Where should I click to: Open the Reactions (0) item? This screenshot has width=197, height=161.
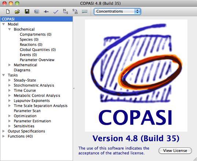[31, 45]
